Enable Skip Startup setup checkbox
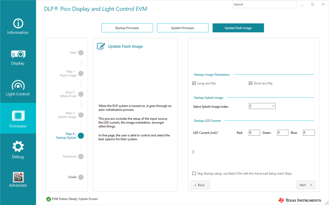The image size is (329, 205). 194,173
